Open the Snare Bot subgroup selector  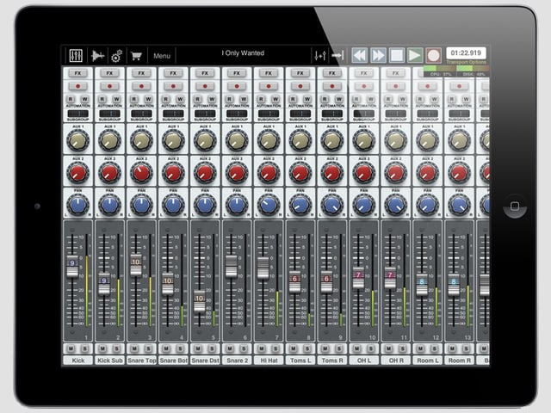[x=173, y=114]
